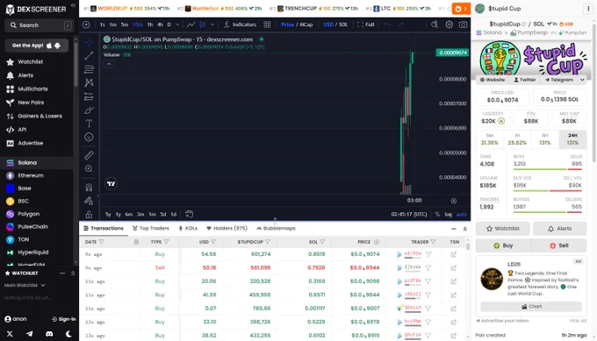The height and width of the screenshot is (341, 597).
Task: Collapse the left sidebar chevron
Action: [73, 5]
